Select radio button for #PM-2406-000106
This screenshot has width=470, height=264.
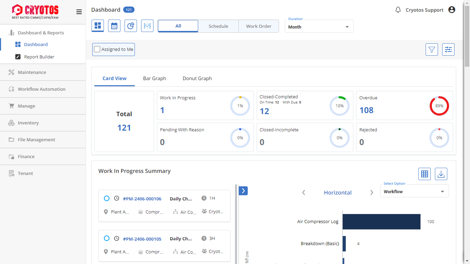pyautogui.click(x=107, y=198)
